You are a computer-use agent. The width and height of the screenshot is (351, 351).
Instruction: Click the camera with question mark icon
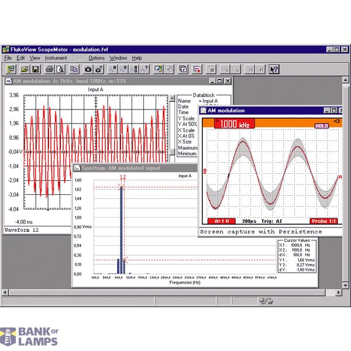pos(99,69)
